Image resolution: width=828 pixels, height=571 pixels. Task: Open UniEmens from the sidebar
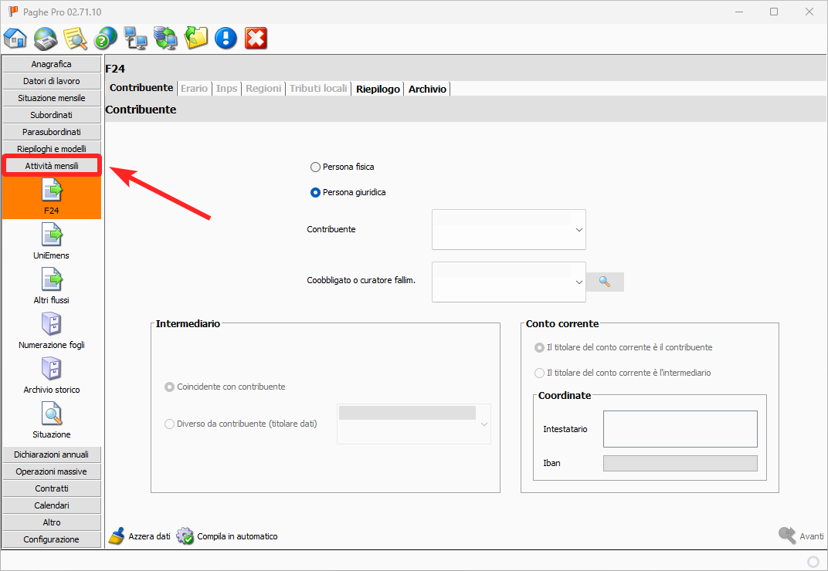[x=52, y=242]
